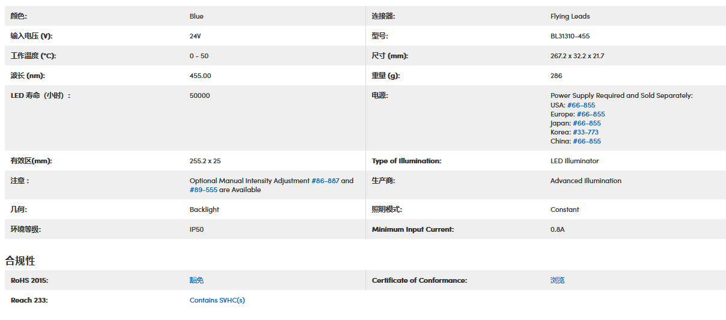Open the Contains SVHC(s) Reach link

[217, 300]
